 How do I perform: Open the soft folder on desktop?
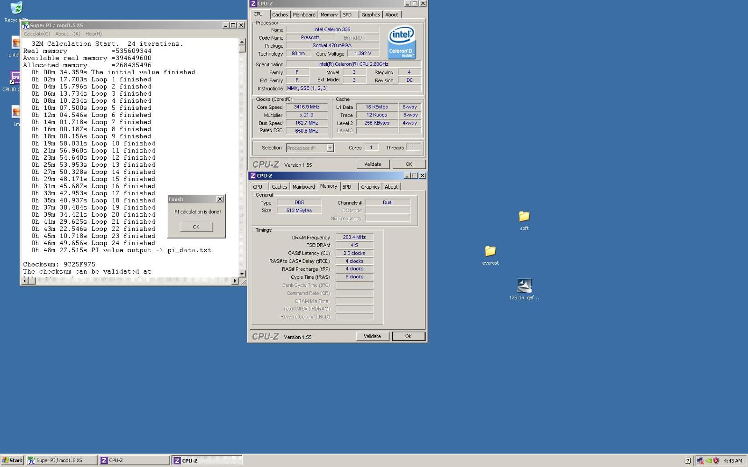[524, 216]
